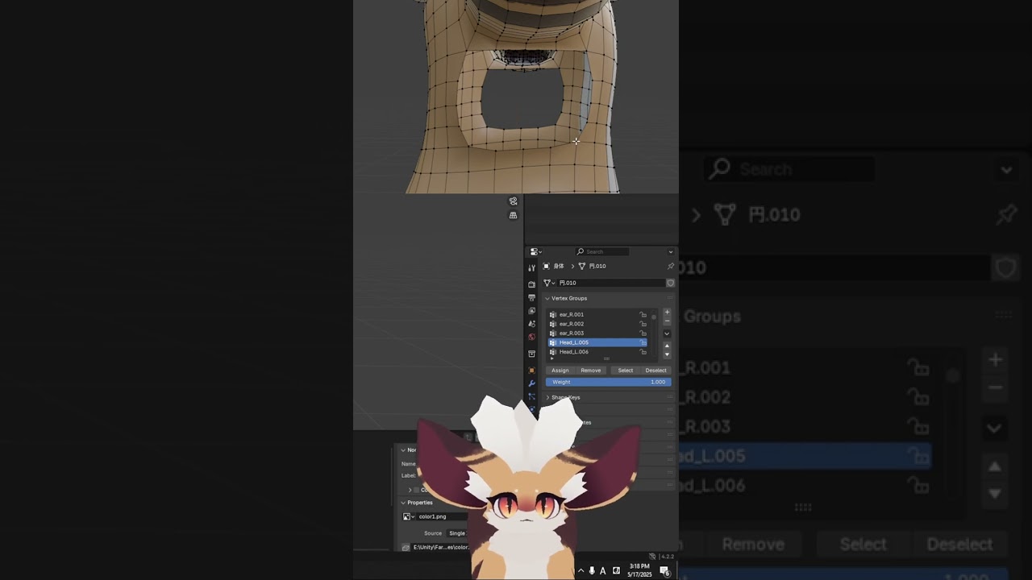The width and height of the screenshot is (1032, 580).
Task: Click the taskbar clock 3:18 PM
Action: pyautogui.click(x=639, y=566)
